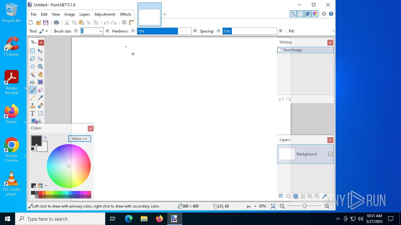Expand the toolbar overflow chevron
This screenshot has width=401, height=225.
pyautogui.click(x=333, y=31)
